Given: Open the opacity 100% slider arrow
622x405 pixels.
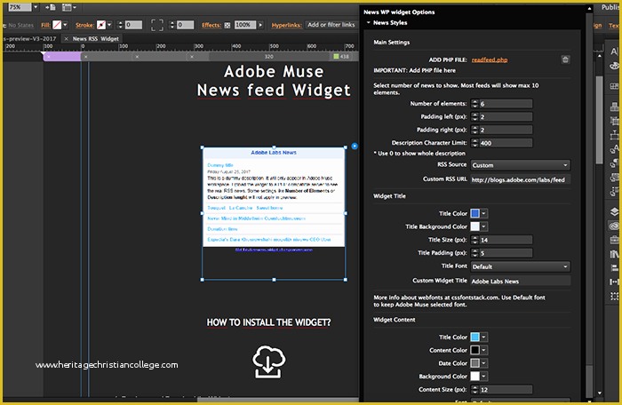Looking at the screenshot, I should [260, 25].
